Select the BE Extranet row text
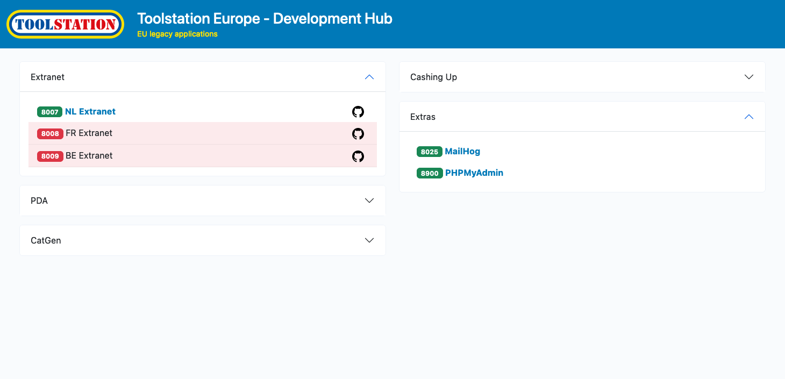 pyautogui.click(x=89, y=156)
